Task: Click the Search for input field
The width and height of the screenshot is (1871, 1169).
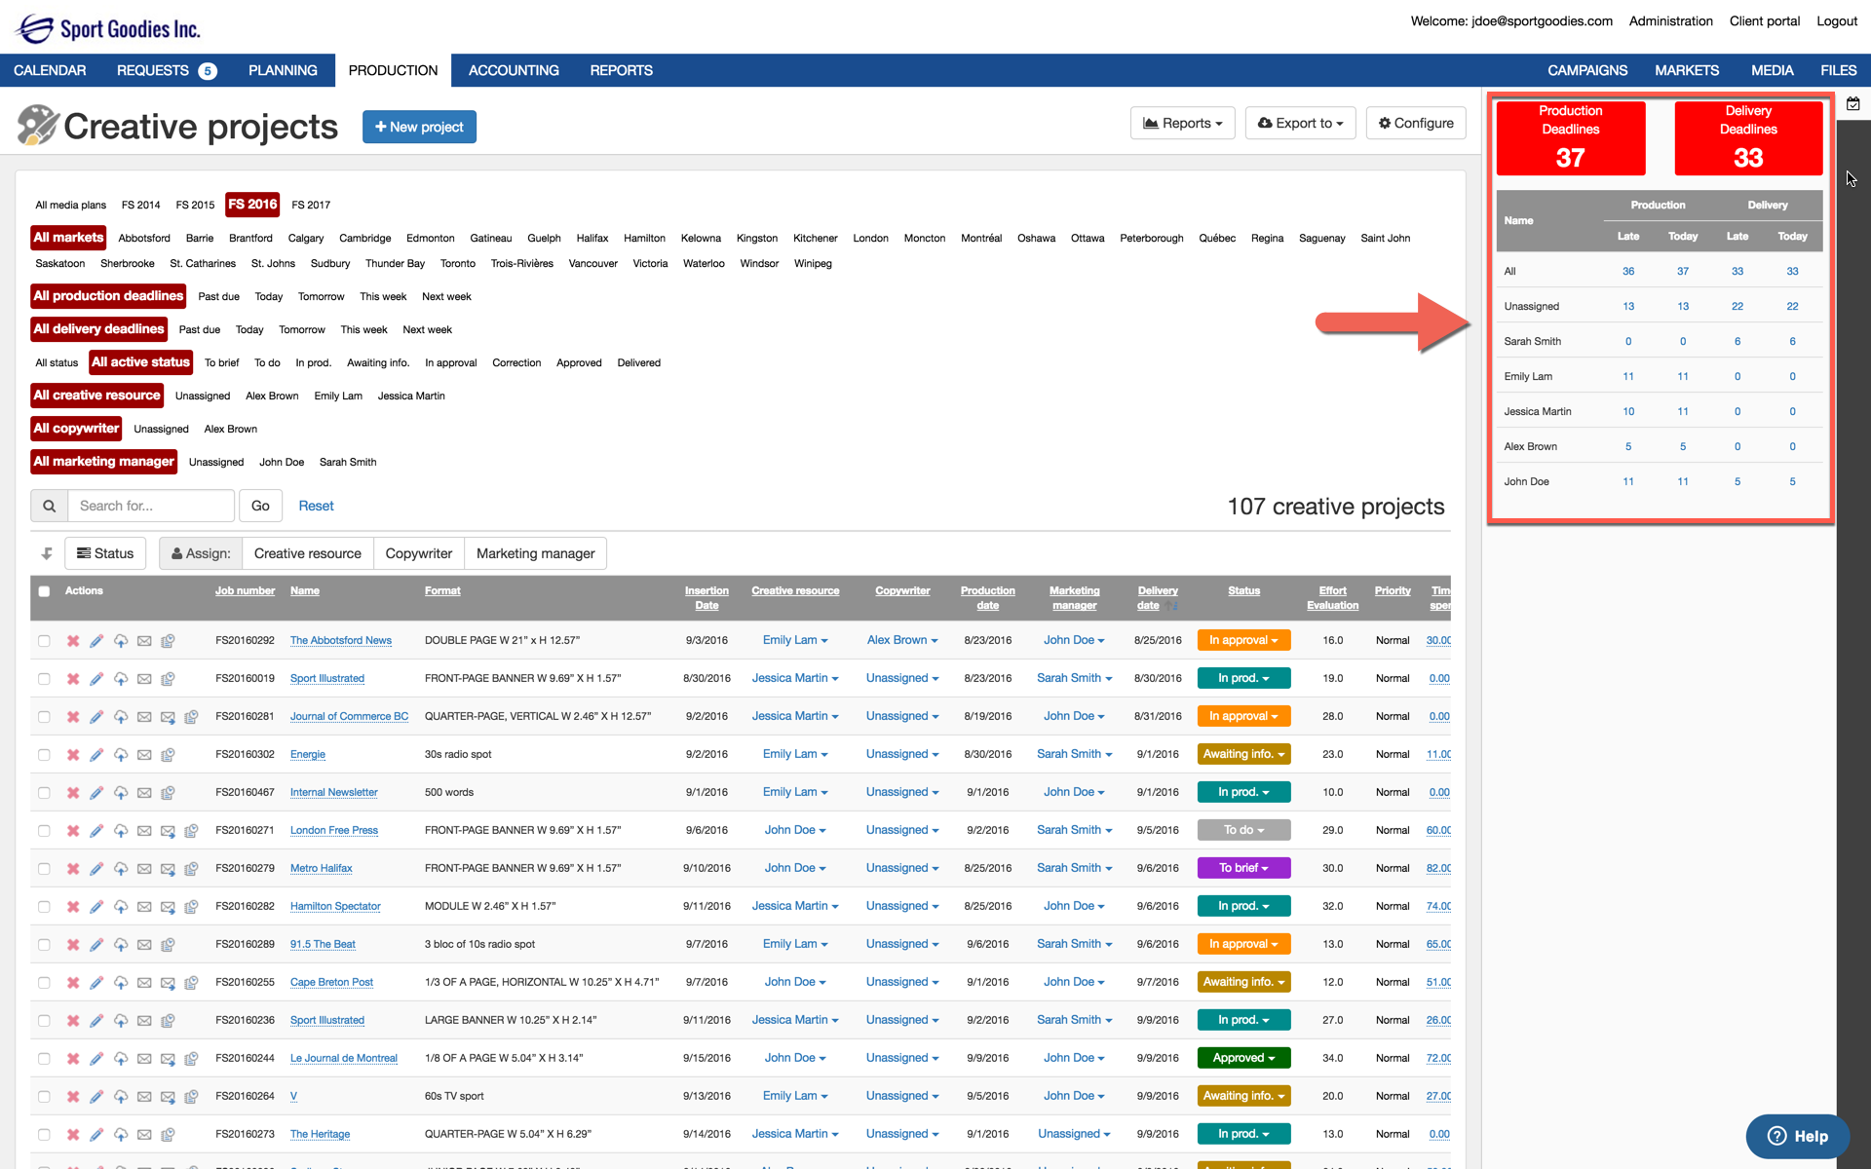Action: [151, 506]
